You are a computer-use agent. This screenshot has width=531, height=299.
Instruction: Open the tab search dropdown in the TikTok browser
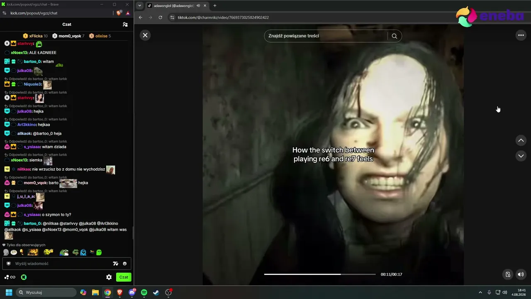click(140, 5)
